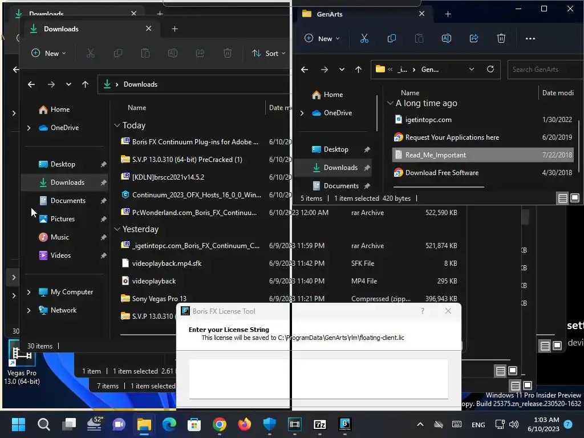Open Firefox from taskbar
This screenshot has height=438, width=584.
pyautogui.click(x=244, y=424)
